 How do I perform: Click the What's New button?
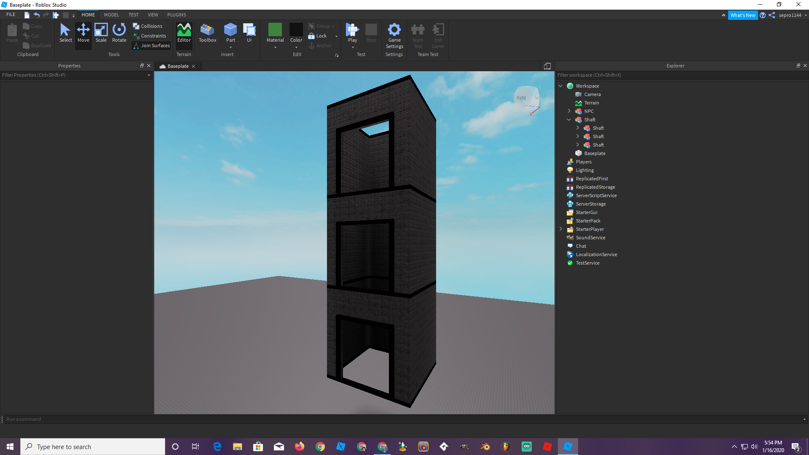coord(742,15)
